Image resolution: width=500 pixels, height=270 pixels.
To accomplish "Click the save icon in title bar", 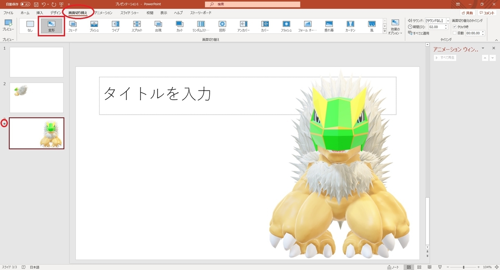I will (36, 4).
